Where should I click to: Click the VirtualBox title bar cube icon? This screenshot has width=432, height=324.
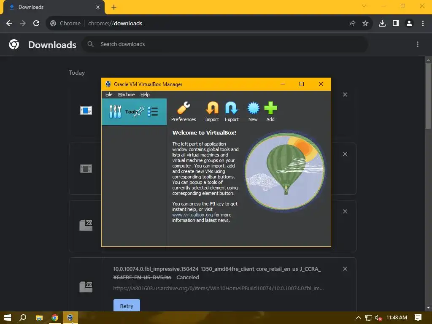tap(108, 84)
